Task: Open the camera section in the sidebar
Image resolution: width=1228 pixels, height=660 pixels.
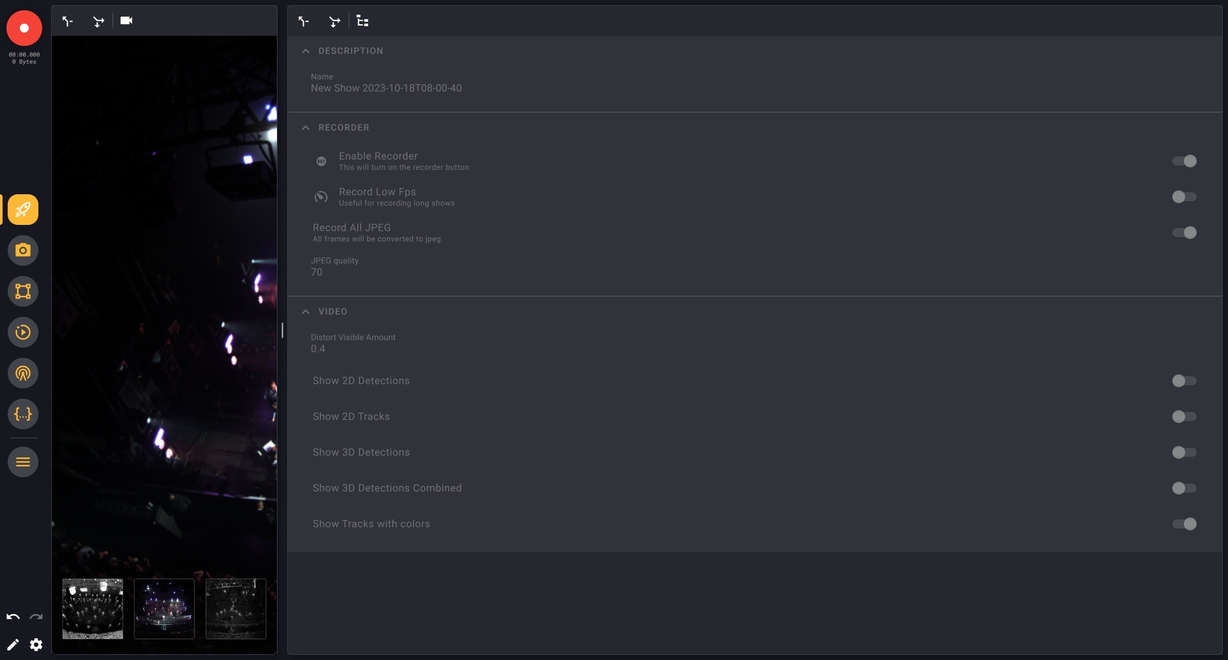Action: pyautogui.click(x=23, y=250)
